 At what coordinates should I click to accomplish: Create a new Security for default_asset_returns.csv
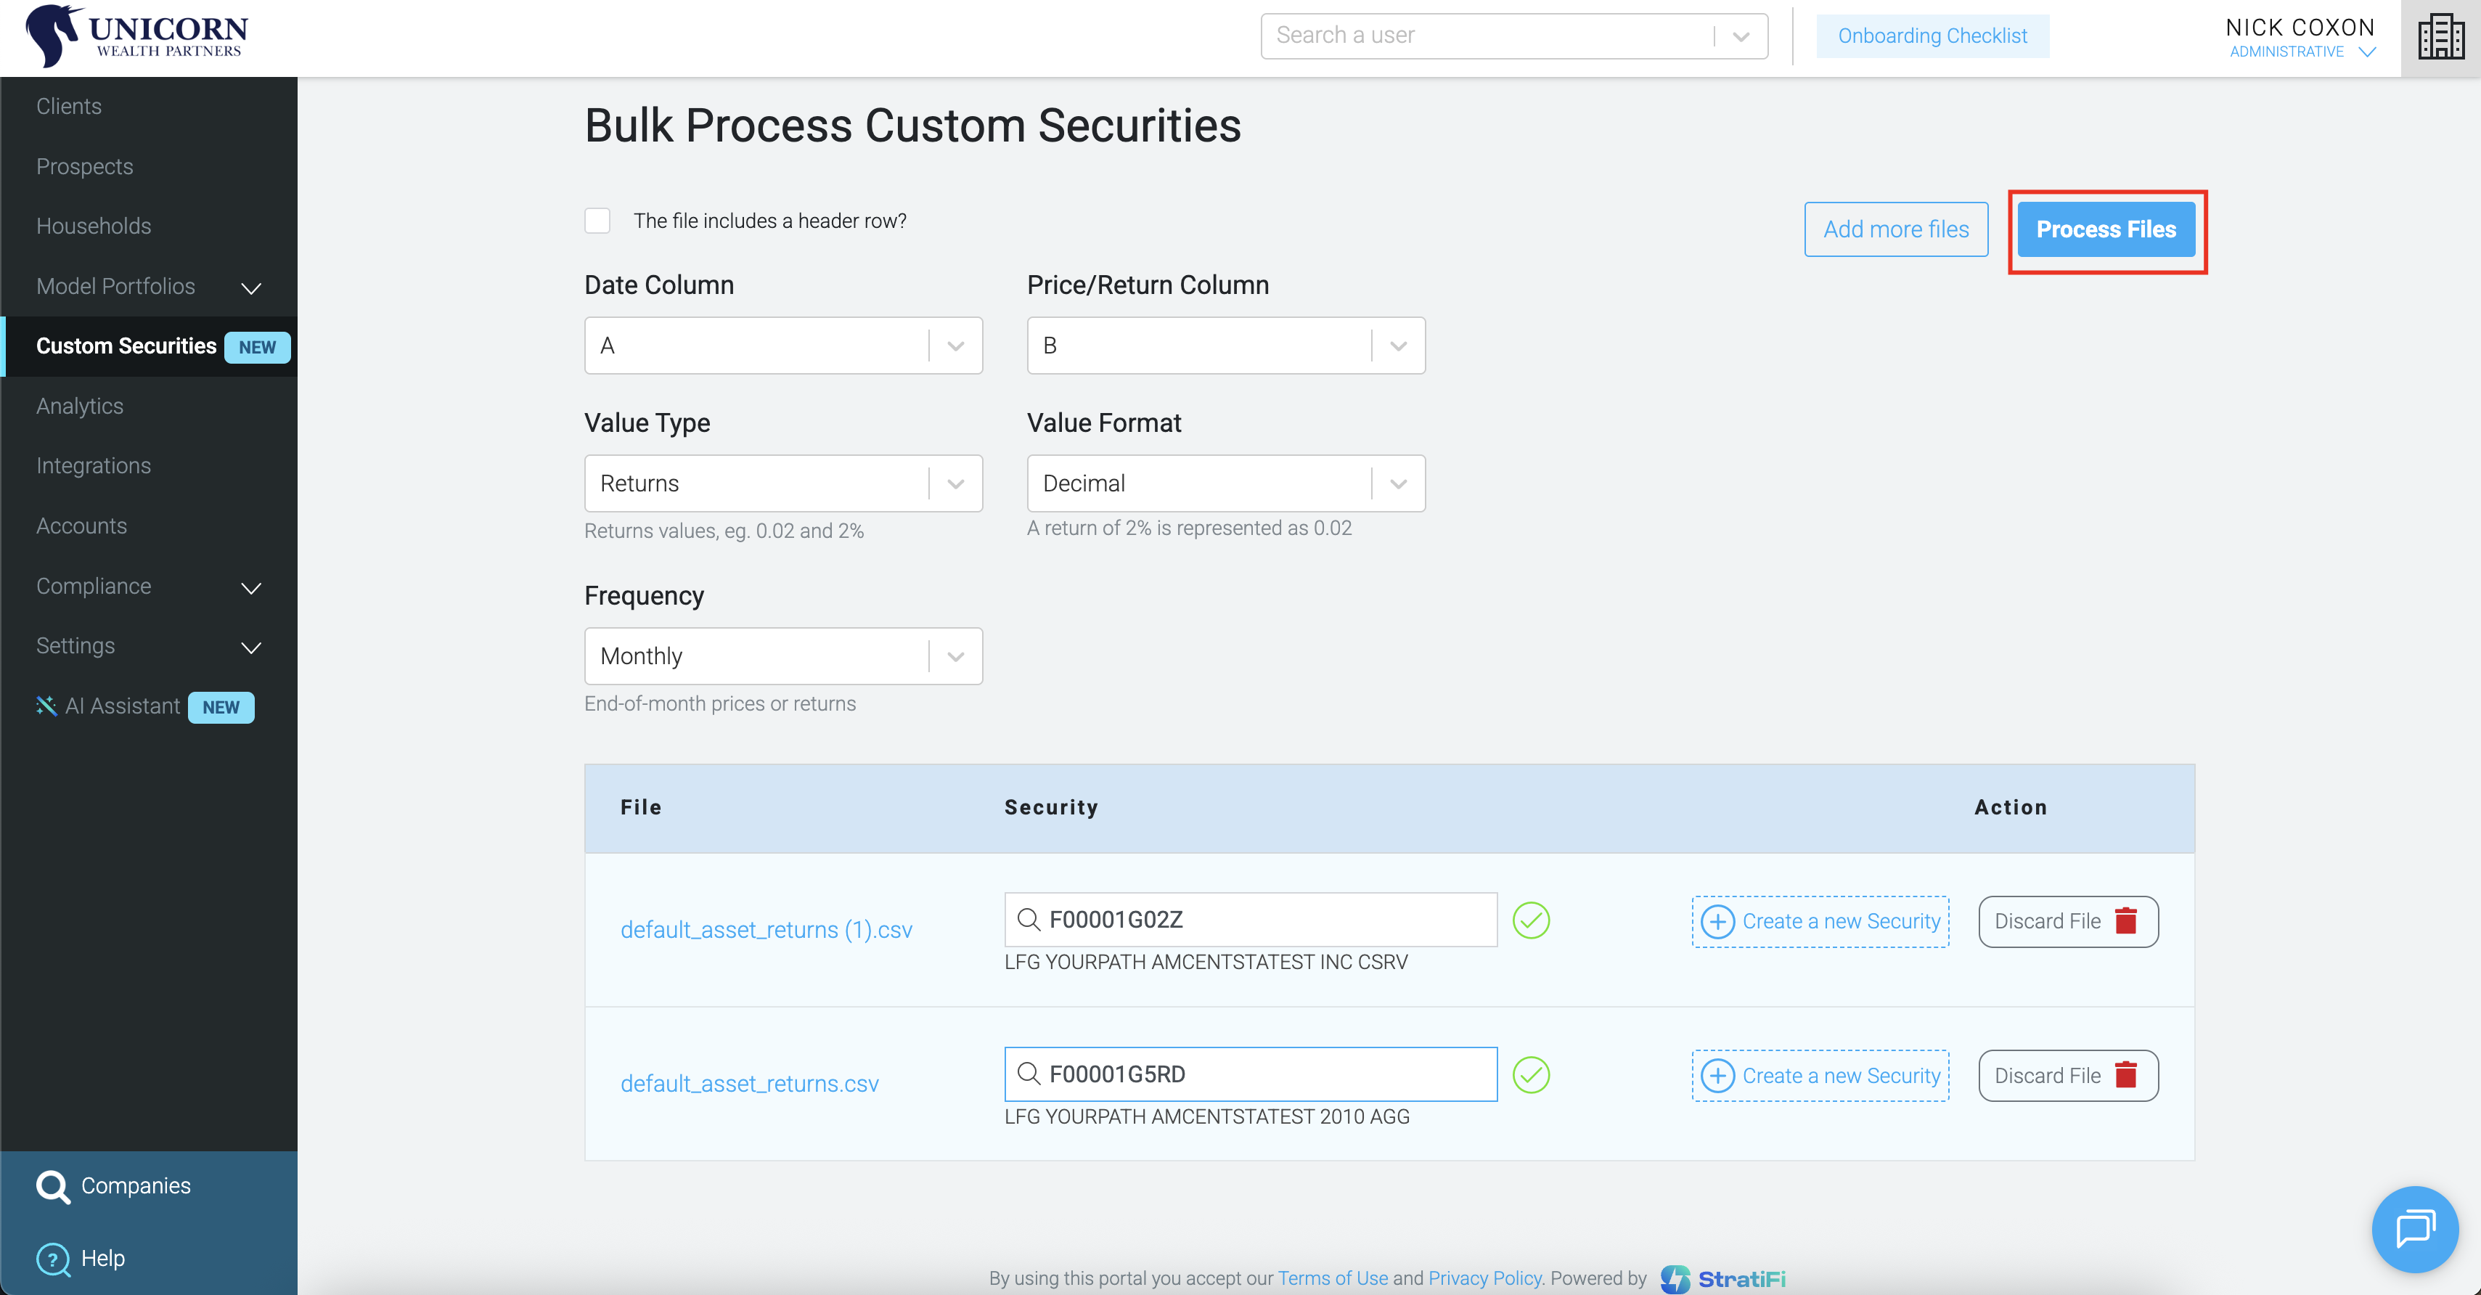point(1820,1076)
